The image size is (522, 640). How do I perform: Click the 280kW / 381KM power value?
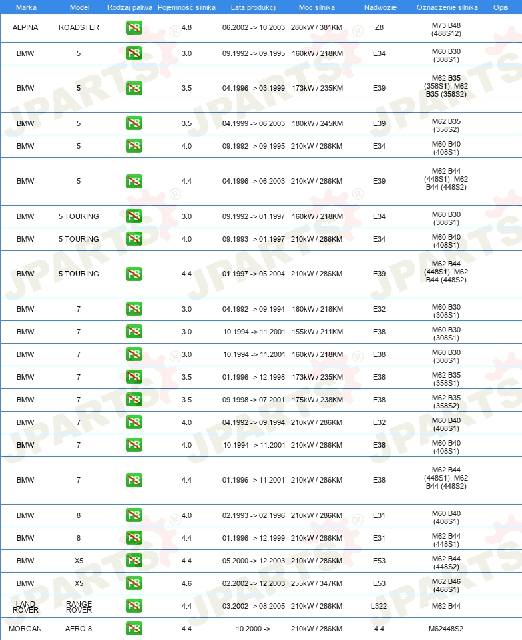tap(316, 27)
